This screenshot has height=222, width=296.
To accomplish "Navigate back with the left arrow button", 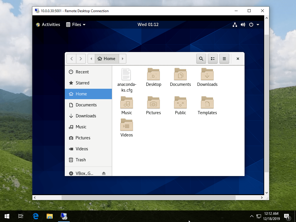I will tap(71, 58).
